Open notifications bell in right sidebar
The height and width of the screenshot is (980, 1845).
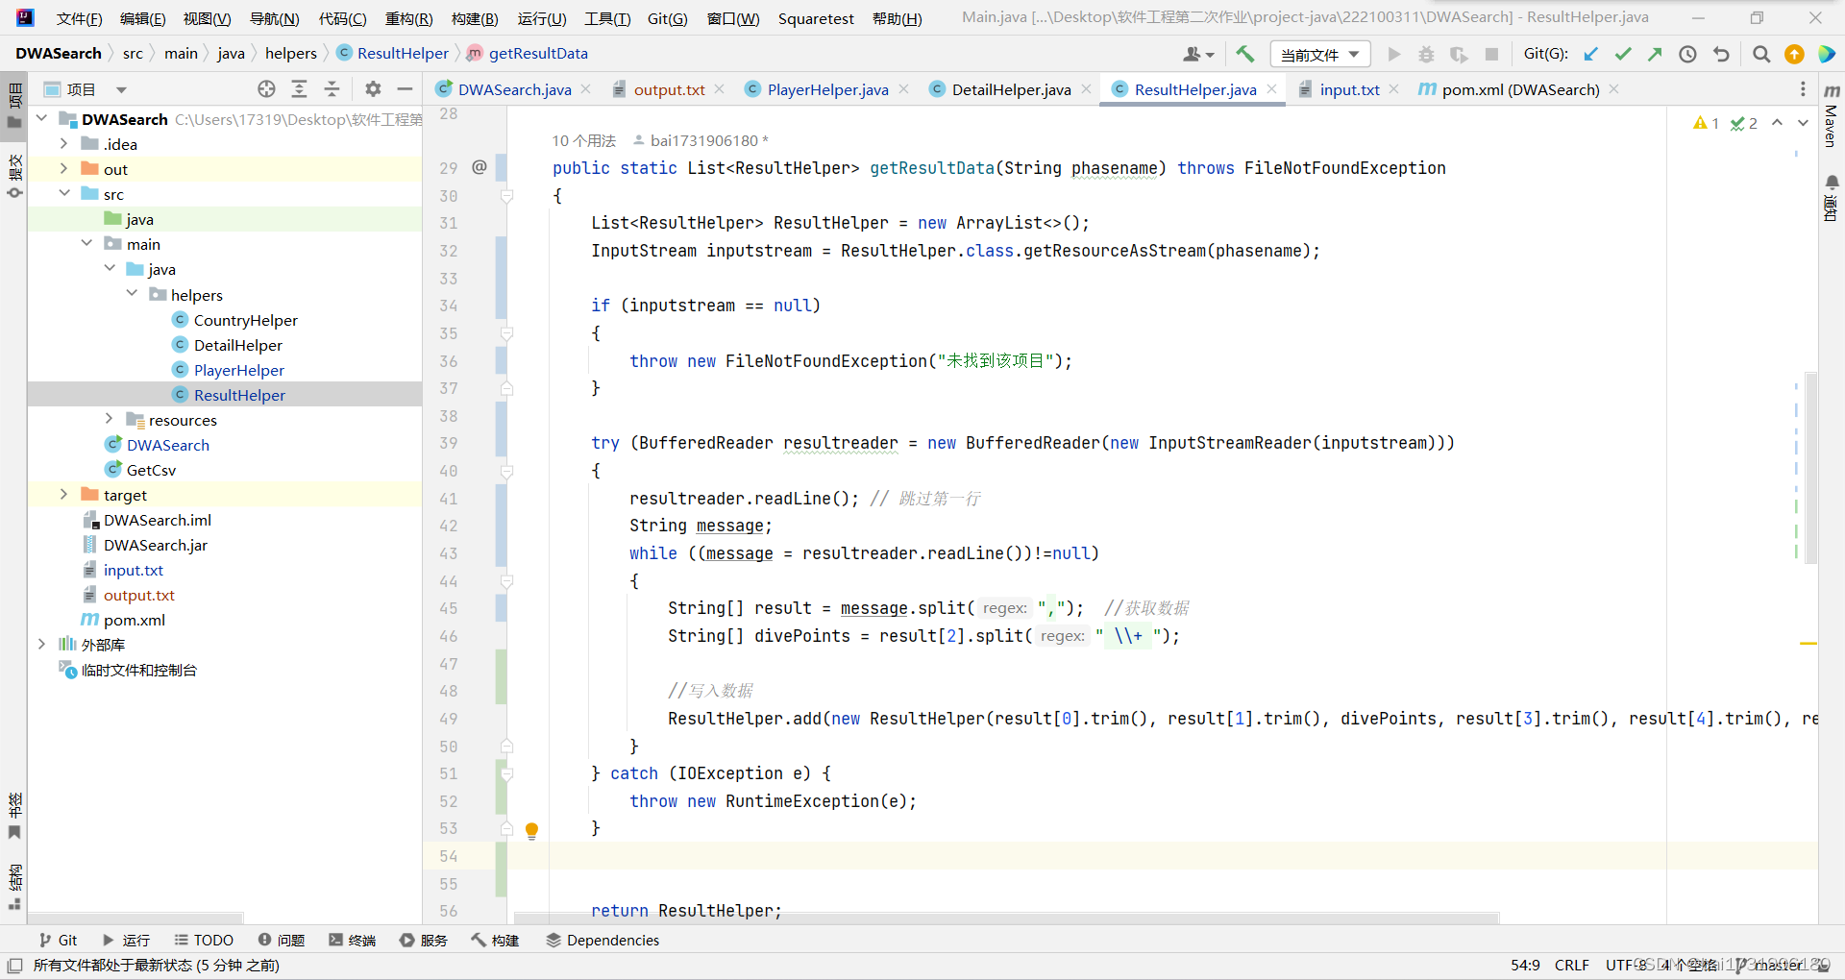pos(1832,197)
